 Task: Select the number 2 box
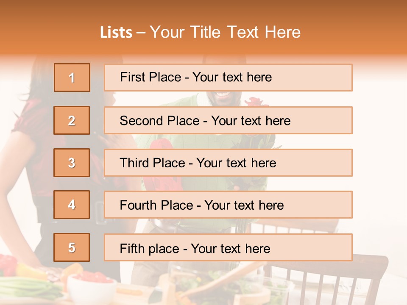(x=72, y=120)
